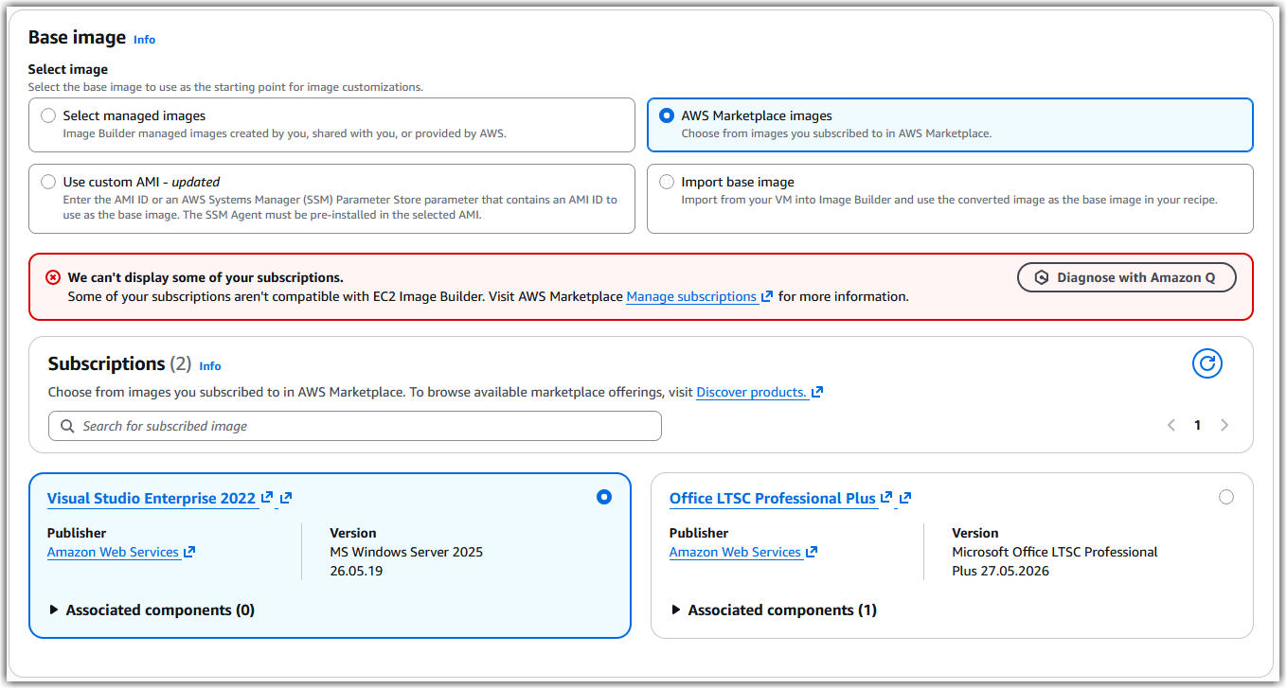Open the Office LTSC Professional Plus link
The image size is (1287, 689).
(x=773, y=498)
